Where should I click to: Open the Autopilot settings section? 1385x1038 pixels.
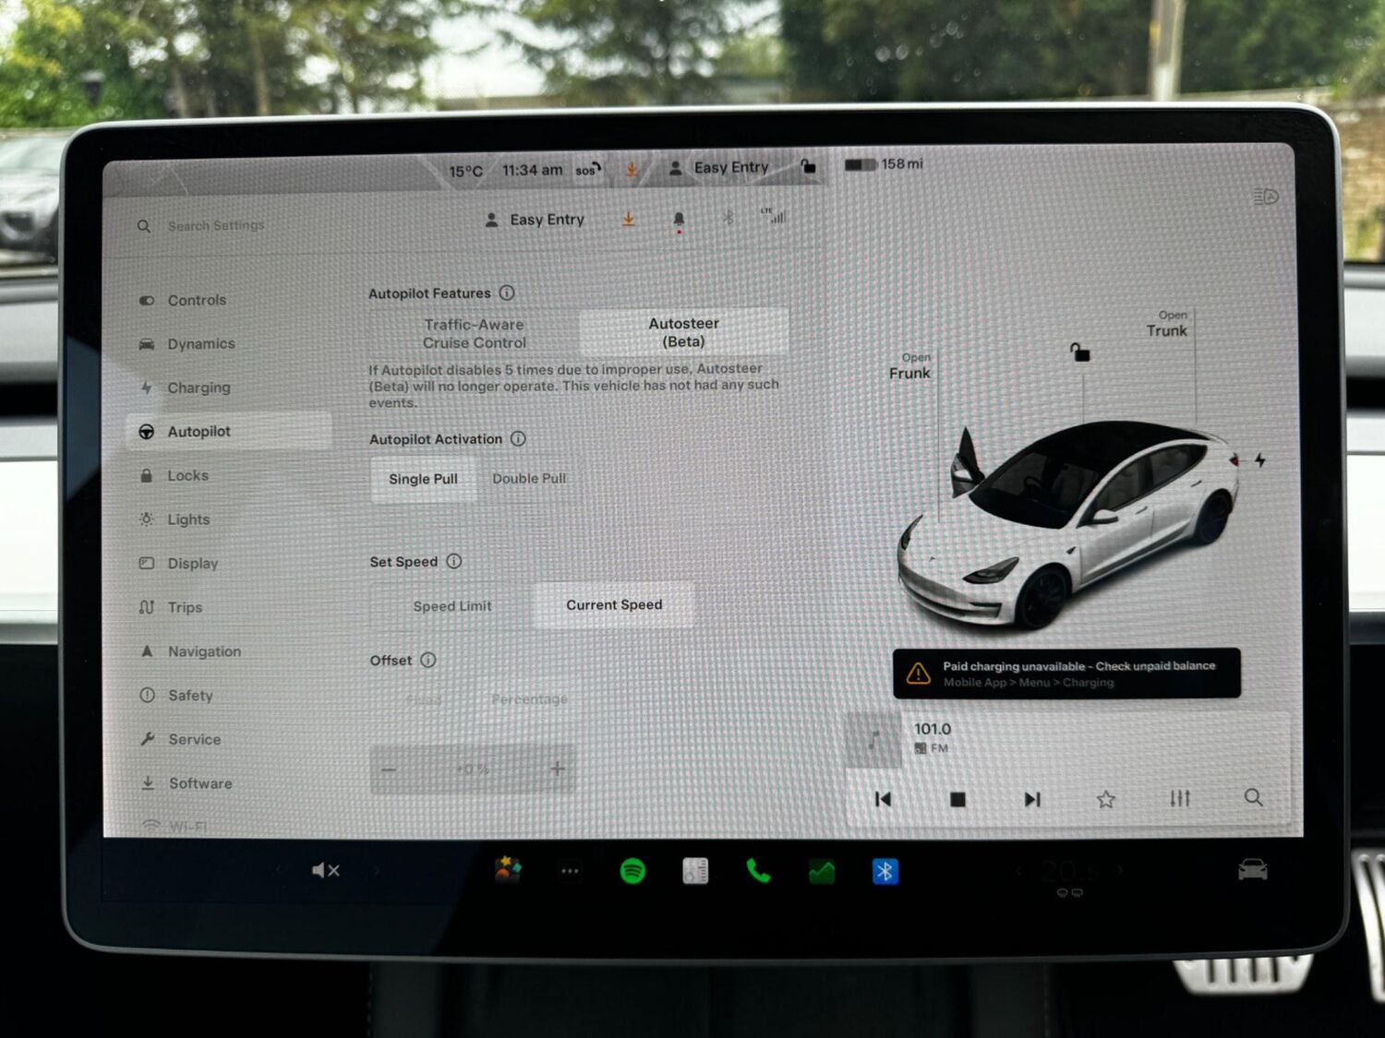(228, 431)
